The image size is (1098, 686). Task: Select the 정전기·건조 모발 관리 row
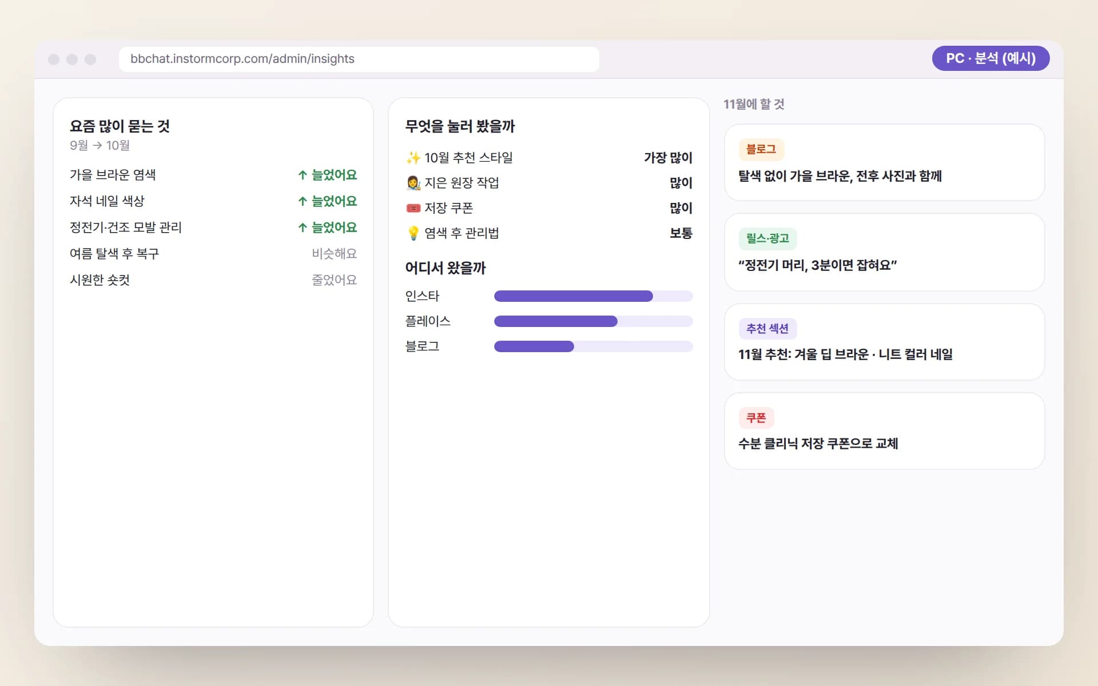pyautogui.click(x=213, y=228)
